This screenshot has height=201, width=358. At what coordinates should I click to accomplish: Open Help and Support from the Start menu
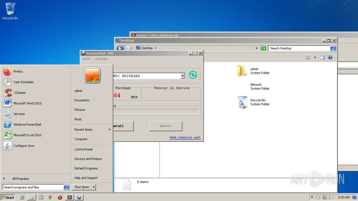tap(92, 178)
